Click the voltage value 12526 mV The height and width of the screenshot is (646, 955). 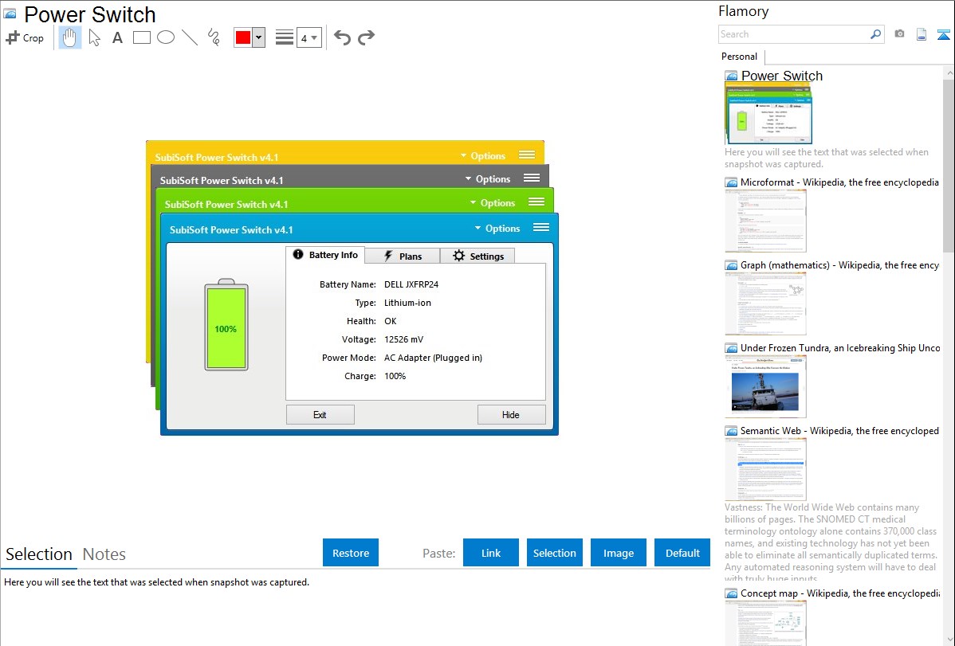click(x=404, y=339)
